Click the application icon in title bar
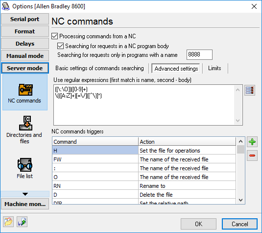The image size is (262, 233). pos(5,6)
